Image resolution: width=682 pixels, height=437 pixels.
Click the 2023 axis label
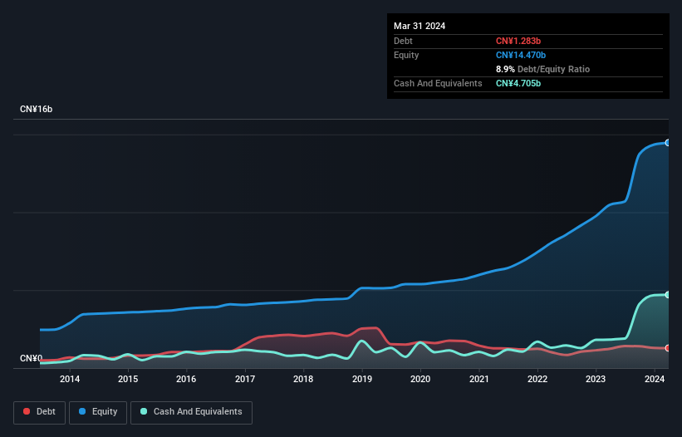click(596, 379)
